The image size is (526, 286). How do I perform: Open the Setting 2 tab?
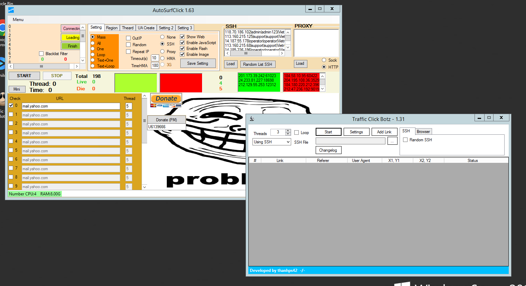166,28
